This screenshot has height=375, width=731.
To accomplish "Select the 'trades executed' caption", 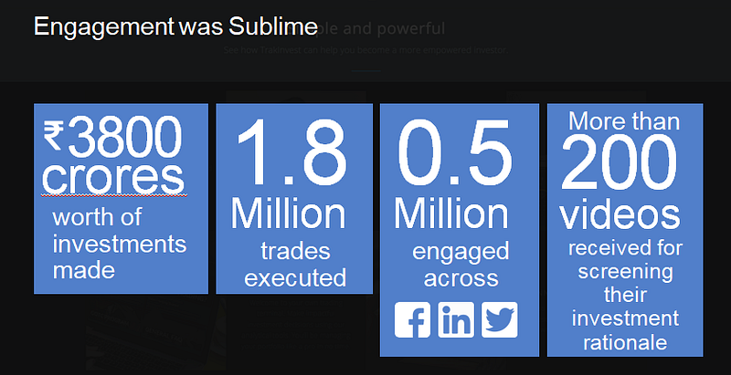I will pos(295,265).
